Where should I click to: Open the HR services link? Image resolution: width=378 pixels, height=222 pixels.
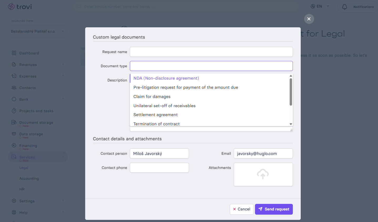click(x=22, y=189)
